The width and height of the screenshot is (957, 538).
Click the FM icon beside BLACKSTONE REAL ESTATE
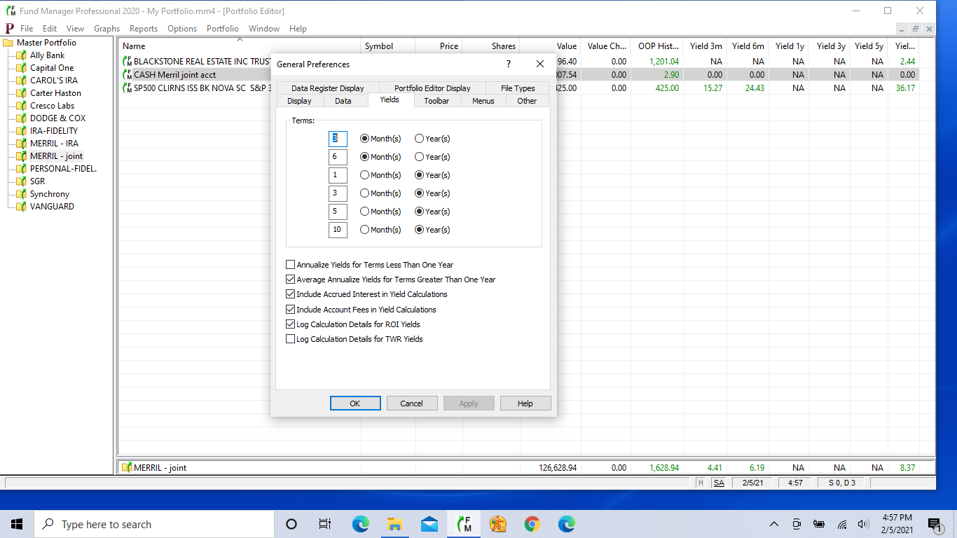pyautogui.click(x=127, y=62)
